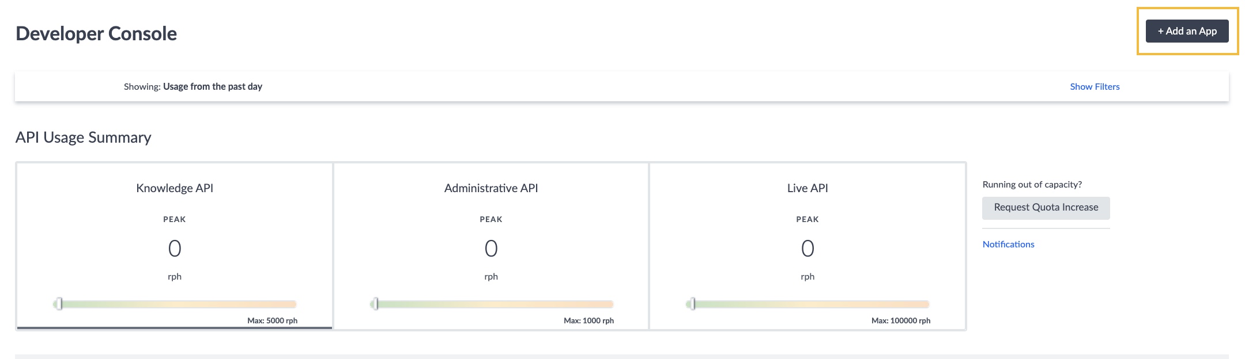Image resolution: width=1245 pixels, height=359 pixels.
Task: Click 'Running out of capacity?' text
Action: click(x=1032, y=185)
